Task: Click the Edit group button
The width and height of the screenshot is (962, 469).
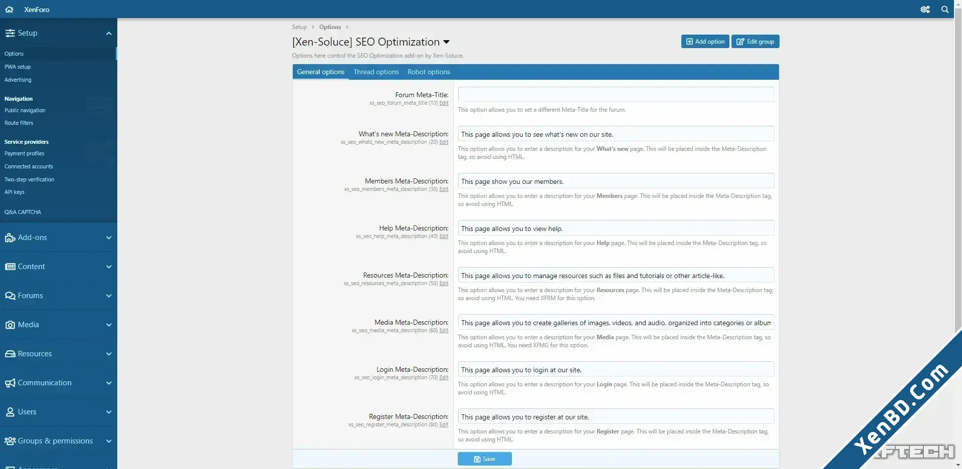Action: click(x=755, y=42)
